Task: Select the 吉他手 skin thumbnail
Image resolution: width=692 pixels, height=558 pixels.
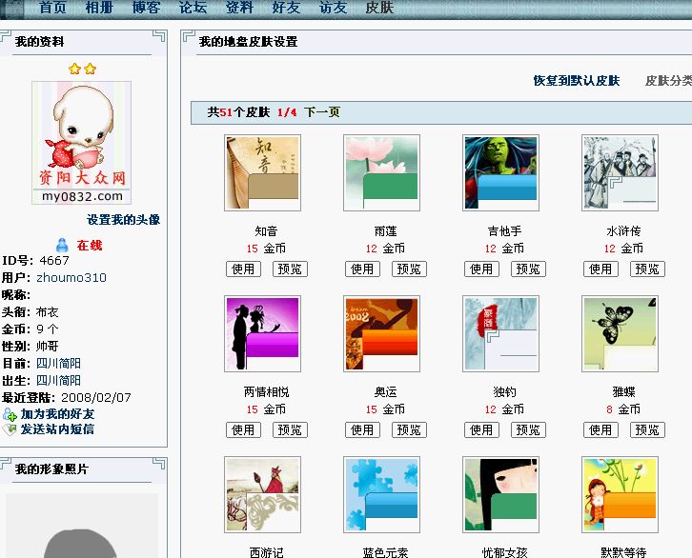Action: pyautogui.click(x=501, y=172)
